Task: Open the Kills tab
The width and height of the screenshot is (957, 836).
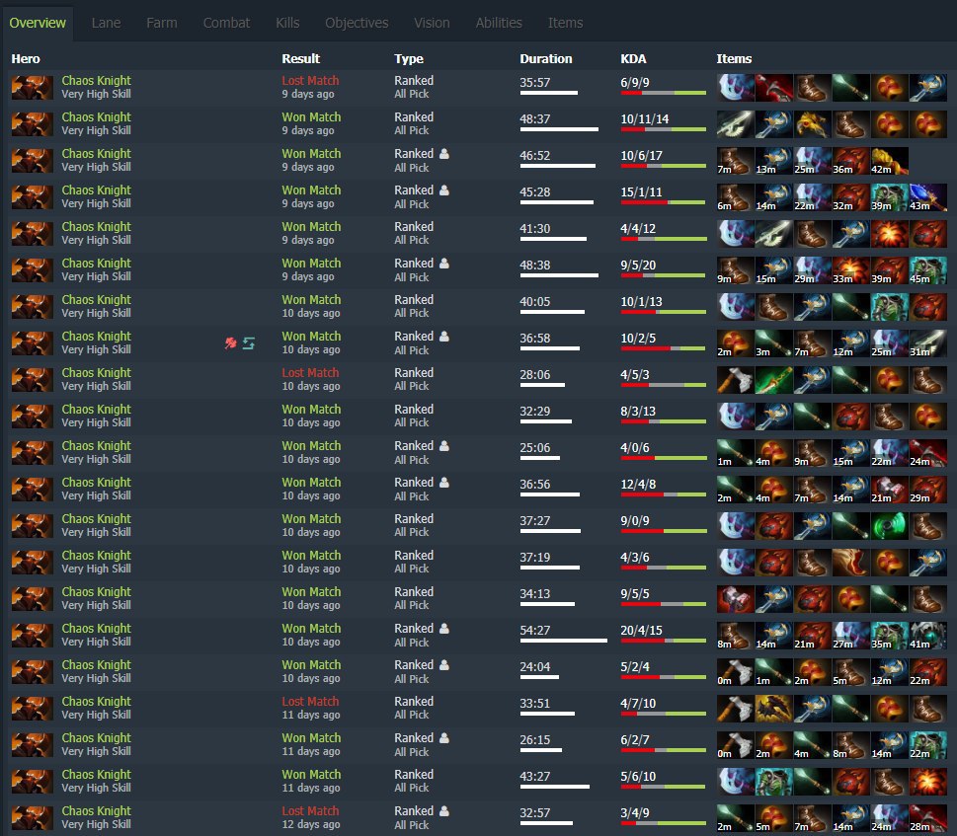Action: tap(287, 23)
